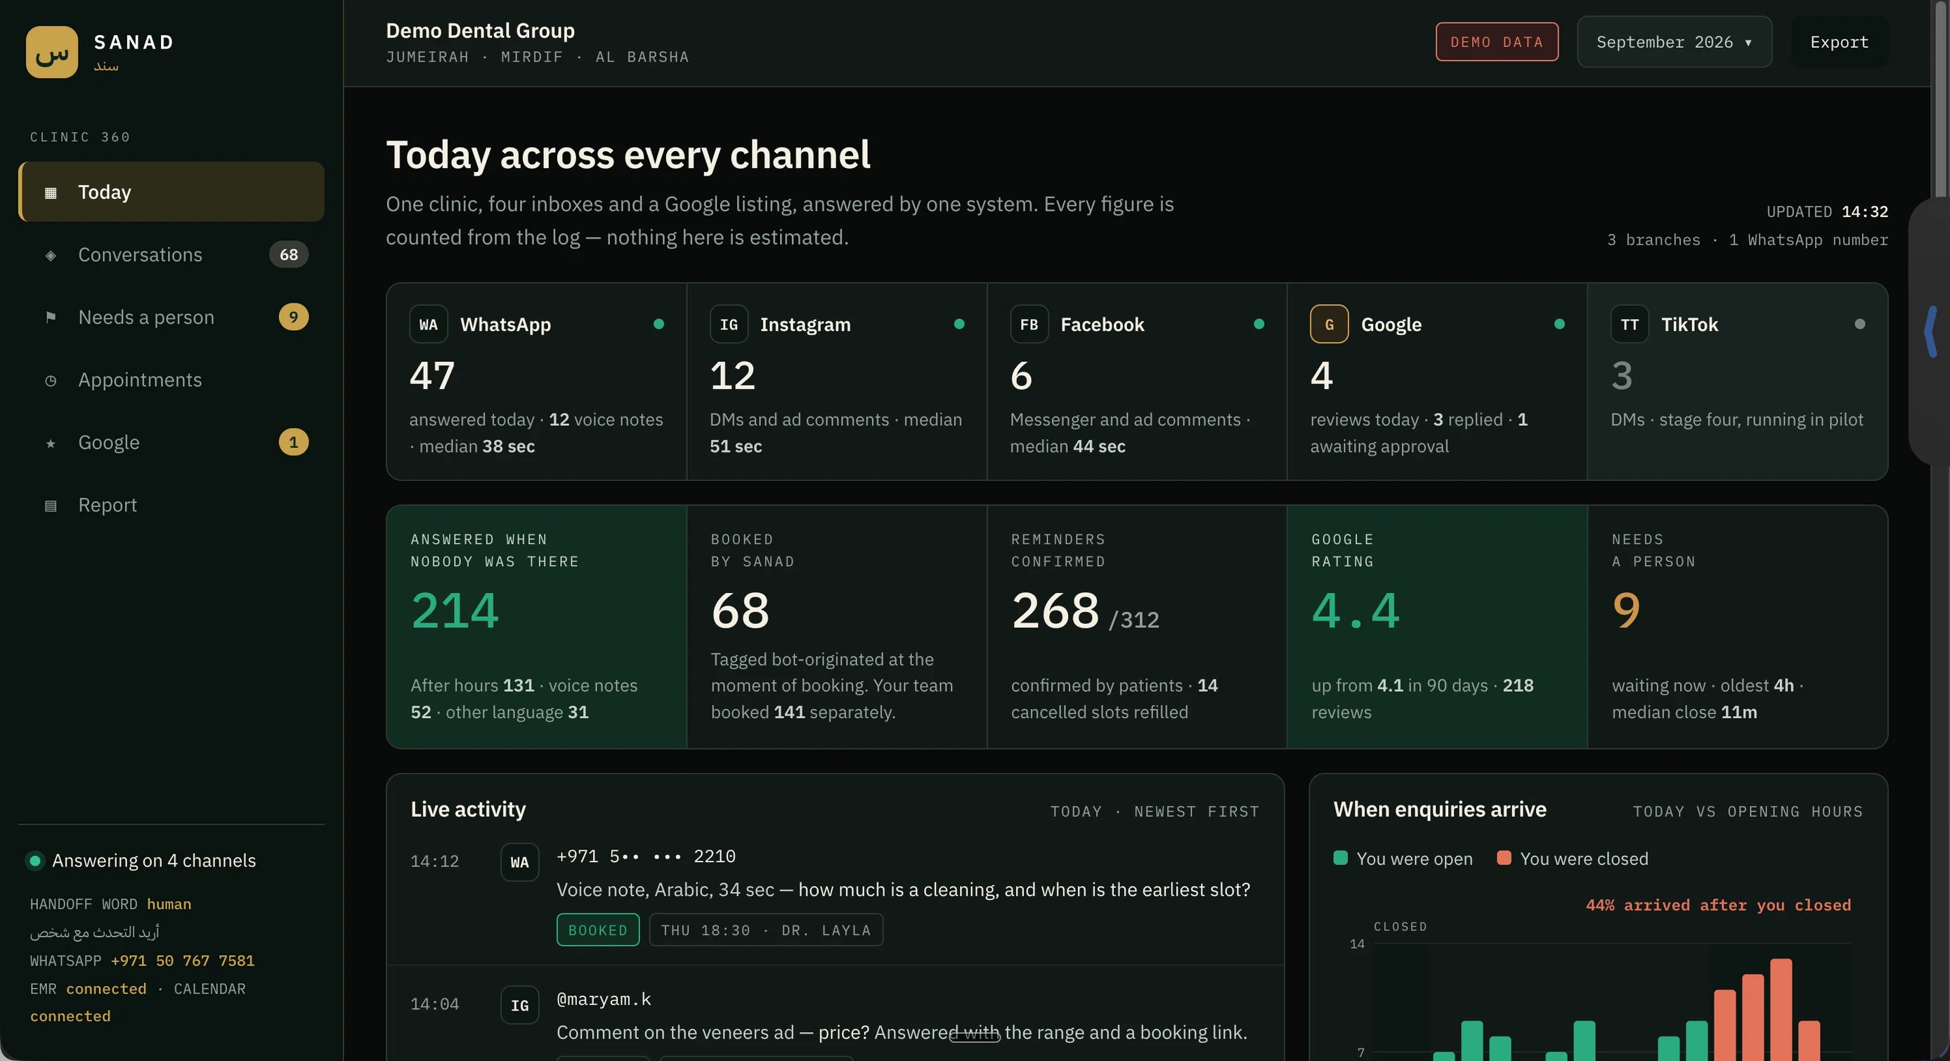Click the SANAD logo icon
The width and height of the screenshot is (1950, 1061).
(x=51, y=52)
